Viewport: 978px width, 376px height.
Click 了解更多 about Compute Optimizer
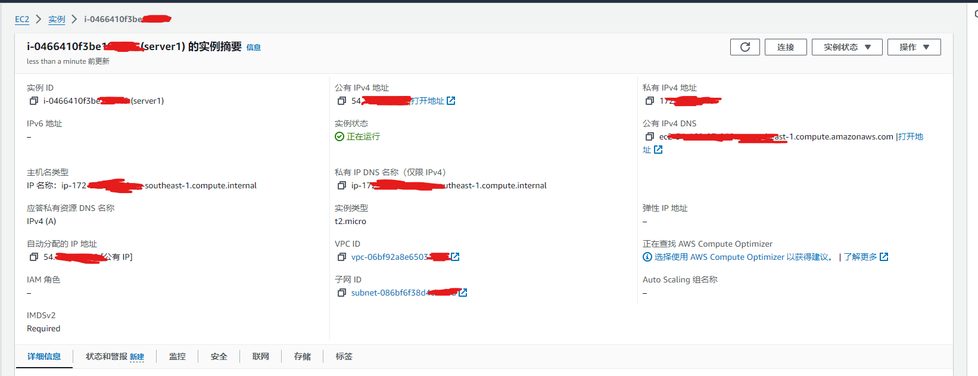tap(861, 257)
